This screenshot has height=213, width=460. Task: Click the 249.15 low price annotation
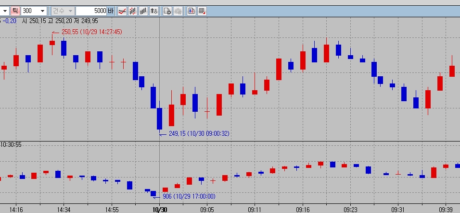point(198,133)
